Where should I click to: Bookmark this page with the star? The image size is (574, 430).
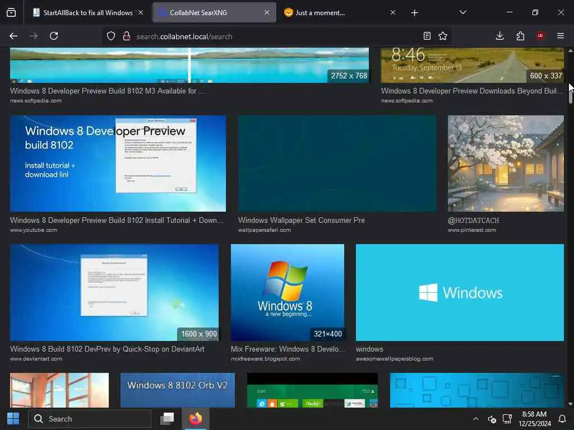(443, 36)
